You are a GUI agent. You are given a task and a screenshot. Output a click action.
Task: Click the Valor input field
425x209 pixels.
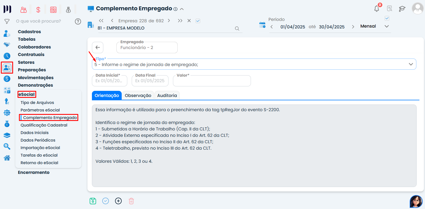[x=212, y=81]
